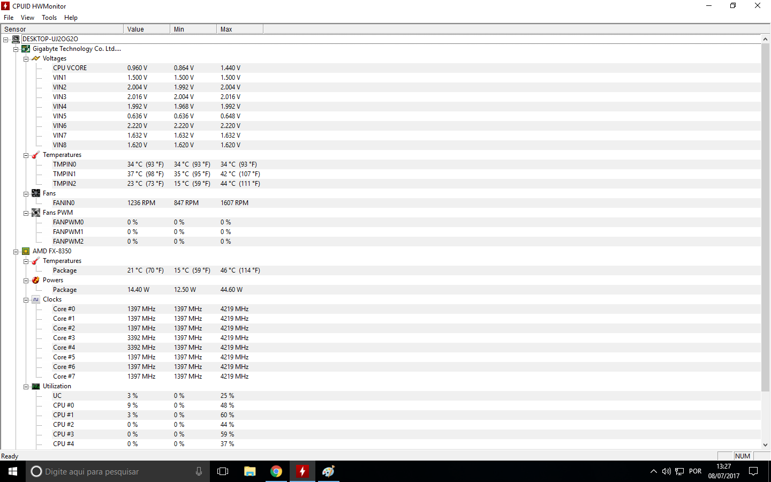
Task: Click the Cortana search box
Action: [118, 471]
